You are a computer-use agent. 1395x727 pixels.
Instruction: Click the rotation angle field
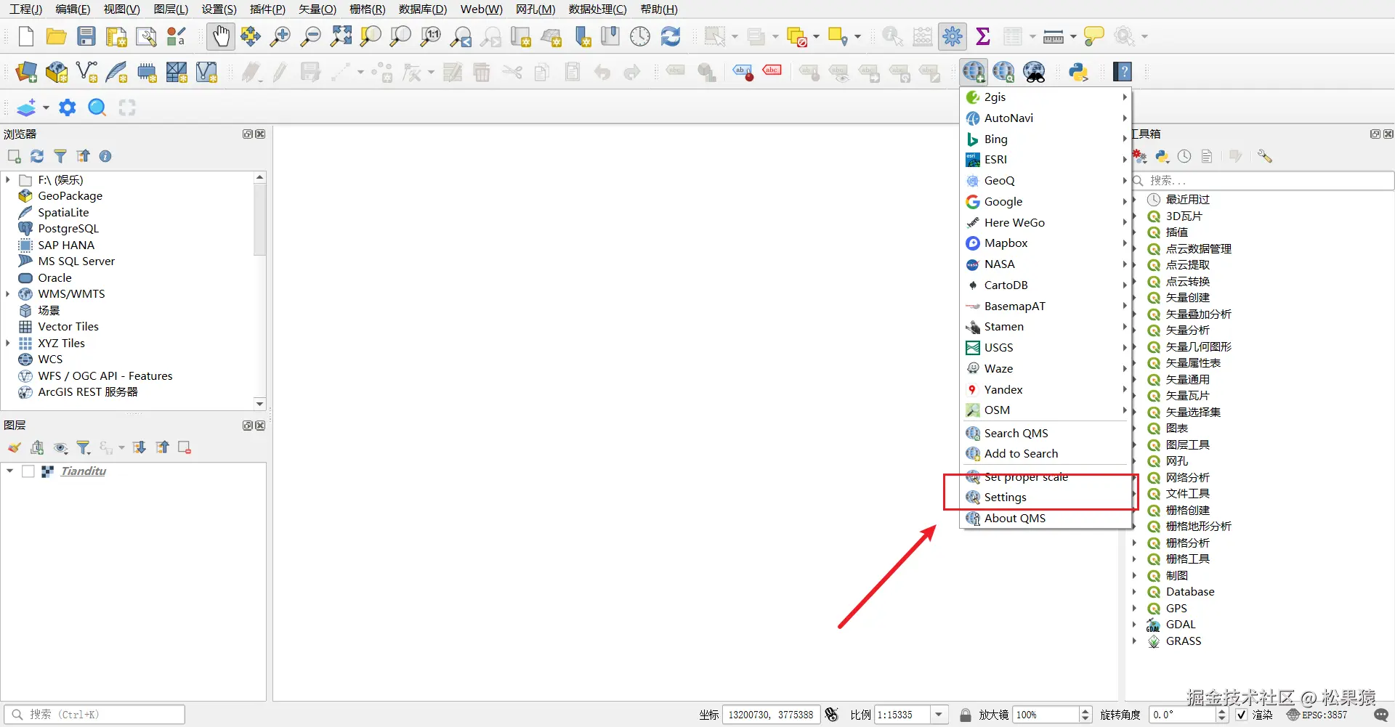(x=1183, y=715)
